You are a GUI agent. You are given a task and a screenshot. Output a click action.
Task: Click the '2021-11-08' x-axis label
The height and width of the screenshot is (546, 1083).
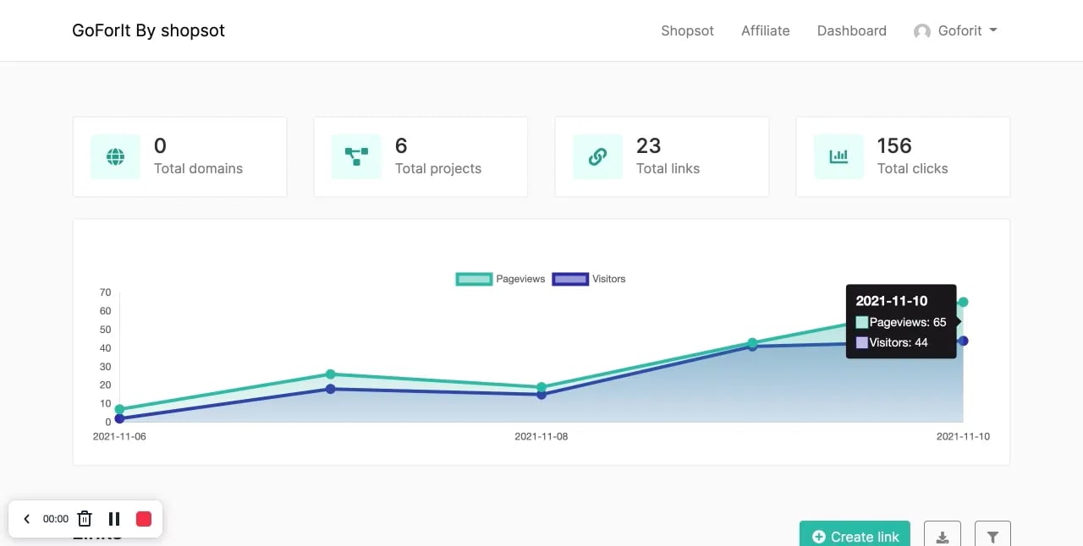click(541, 437)
